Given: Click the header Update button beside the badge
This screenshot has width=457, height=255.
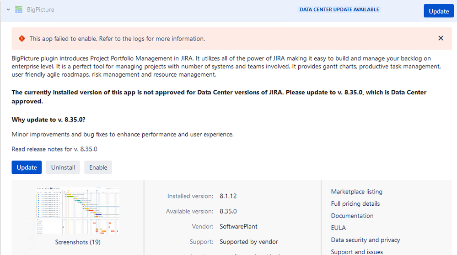Looking at the screenshot, I should tap(439, 11).
